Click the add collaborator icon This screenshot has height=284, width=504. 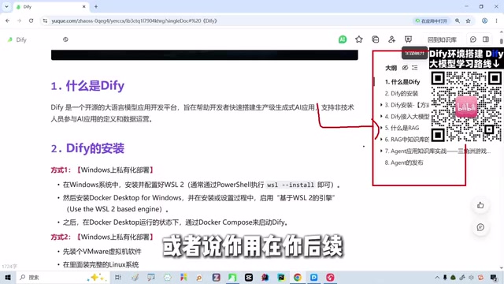point(391,39)
